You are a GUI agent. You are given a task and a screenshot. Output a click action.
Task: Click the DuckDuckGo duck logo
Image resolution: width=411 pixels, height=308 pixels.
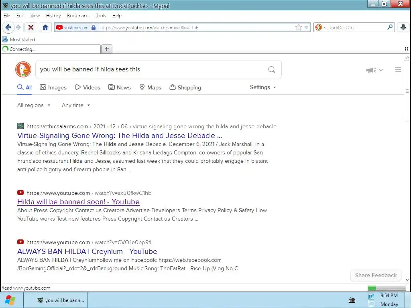coord(23,69)
